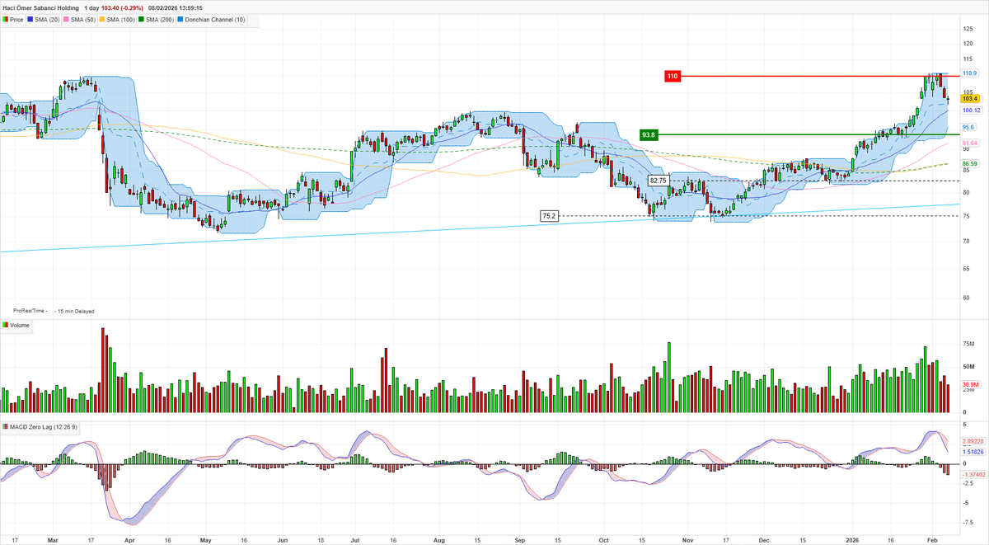Click the 1.51826 MACD signal value label
Image resolution: width=989 pixels, height=545 pixels.
pos(973,452)
